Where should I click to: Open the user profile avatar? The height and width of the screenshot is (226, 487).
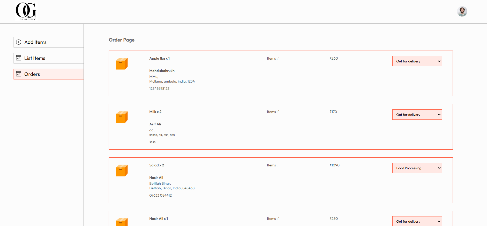(462, 11)
